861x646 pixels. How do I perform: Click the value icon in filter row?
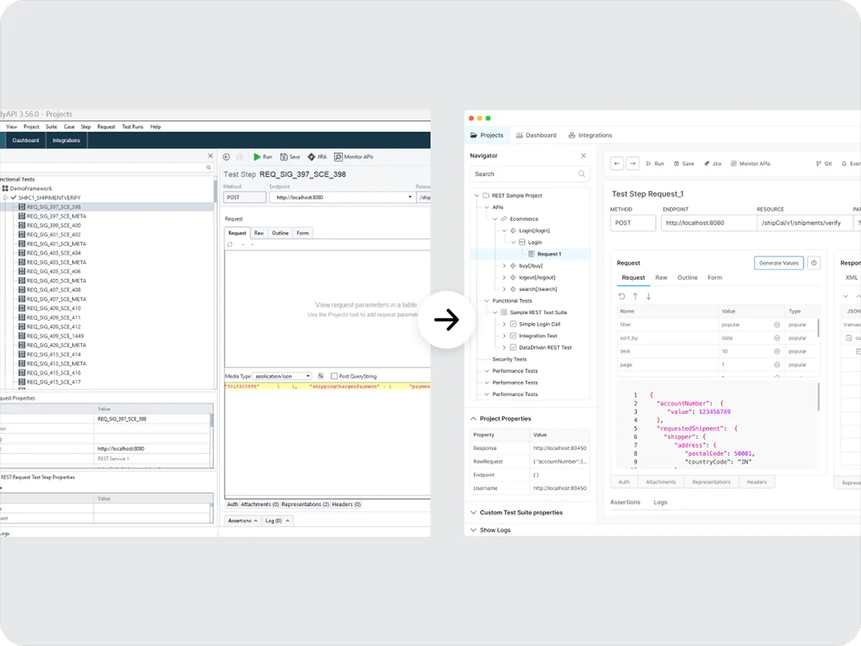point(777,325)
